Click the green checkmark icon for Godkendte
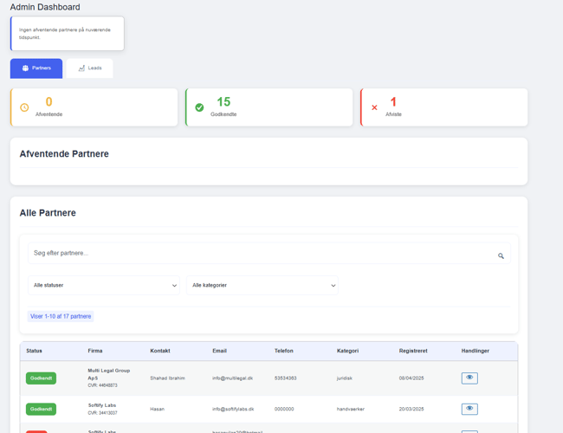Image resolution: width=563 pixels, height=433 pixels. pos(199,107)
